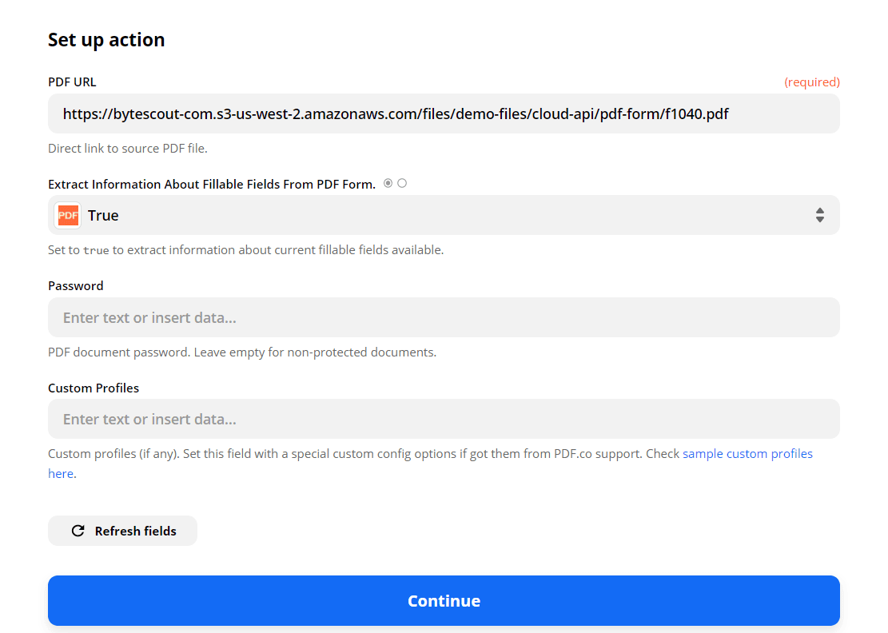Change the True value using the stepper arrows
Image resolution: width=888 pixels, height=633 pixels.
tap(820, 215)
